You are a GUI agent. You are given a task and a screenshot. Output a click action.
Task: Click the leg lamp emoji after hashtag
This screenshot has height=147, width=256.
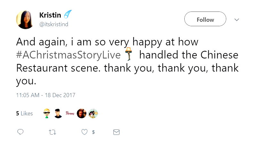[x=129, y=54]
